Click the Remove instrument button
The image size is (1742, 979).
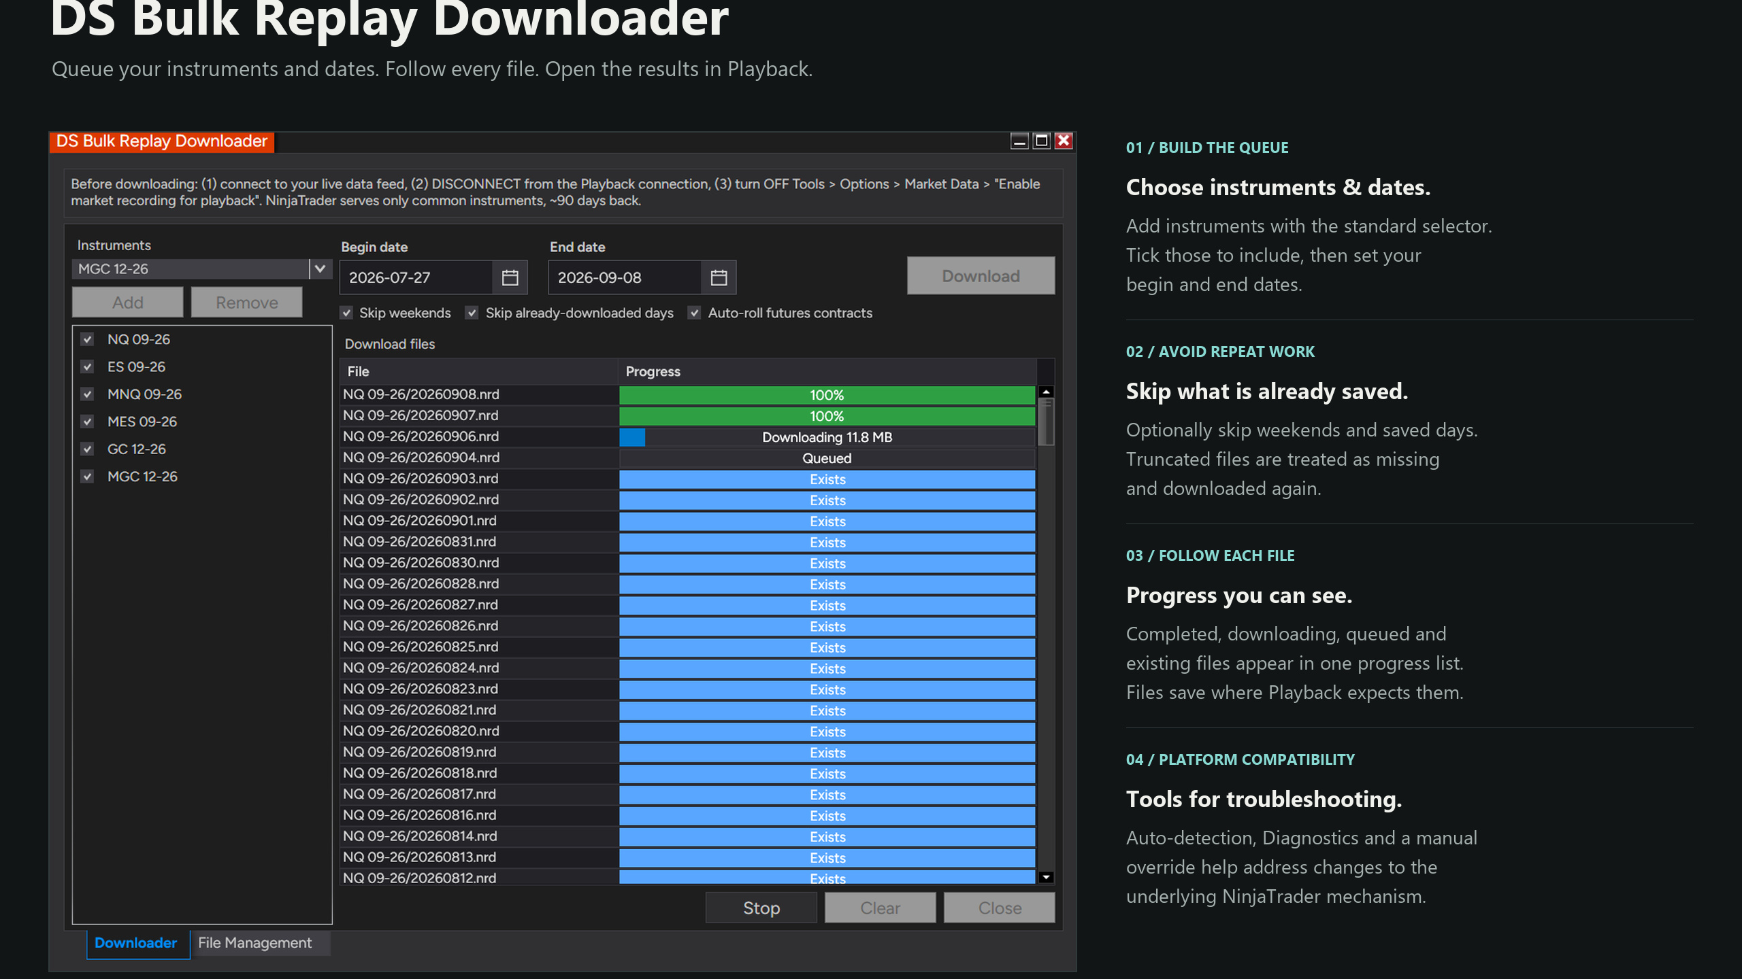(x=247, y=303)
